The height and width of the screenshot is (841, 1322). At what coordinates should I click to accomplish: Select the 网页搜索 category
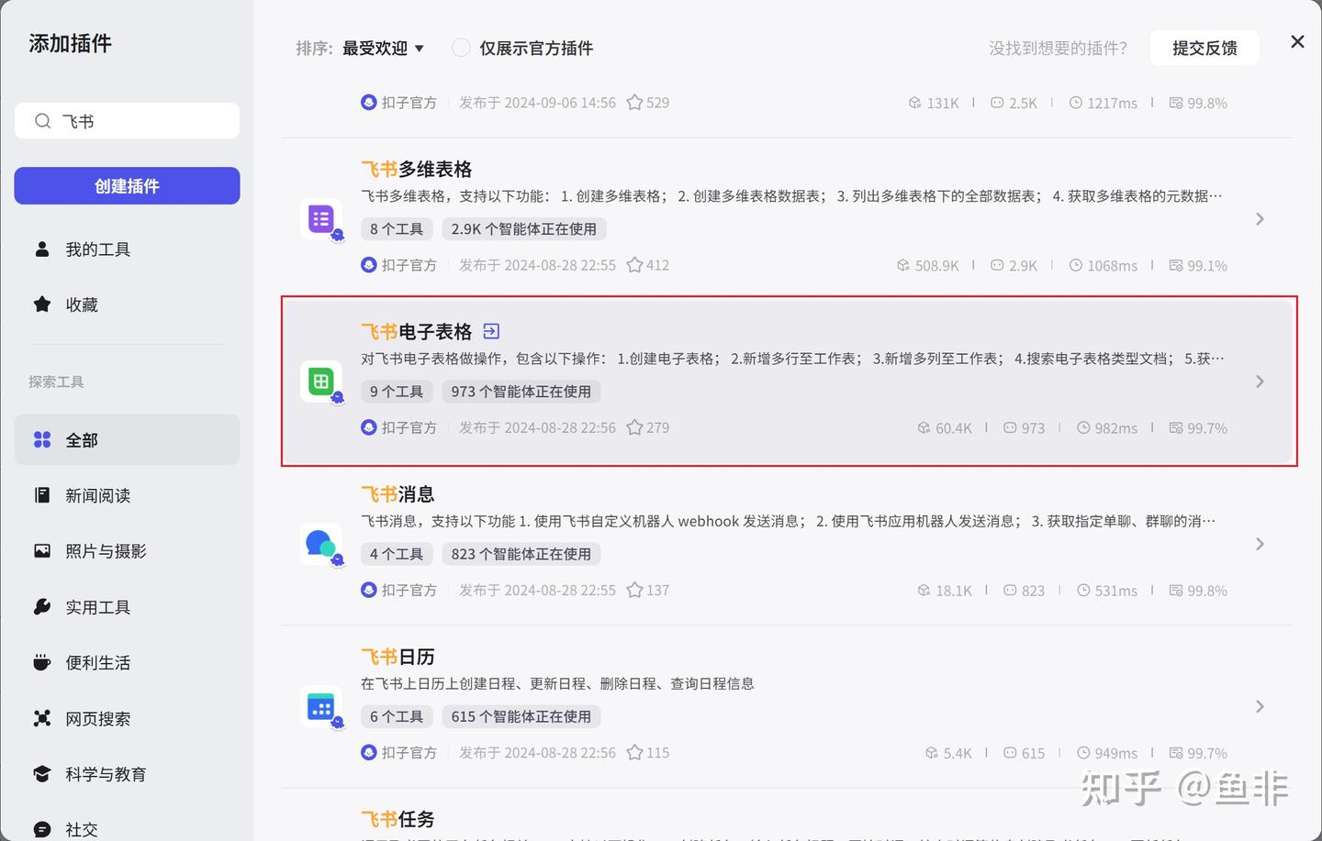(127, 718)
